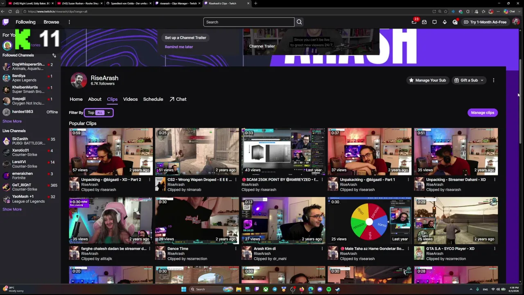Open a new browser tab
The image size is (524, 295).
(255, 3)
